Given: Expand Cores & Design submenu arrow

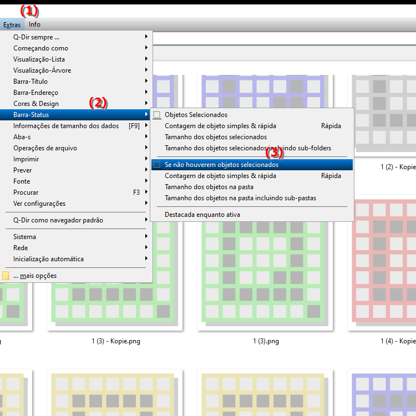Looking at the screenshot, I should pos(146,103).
